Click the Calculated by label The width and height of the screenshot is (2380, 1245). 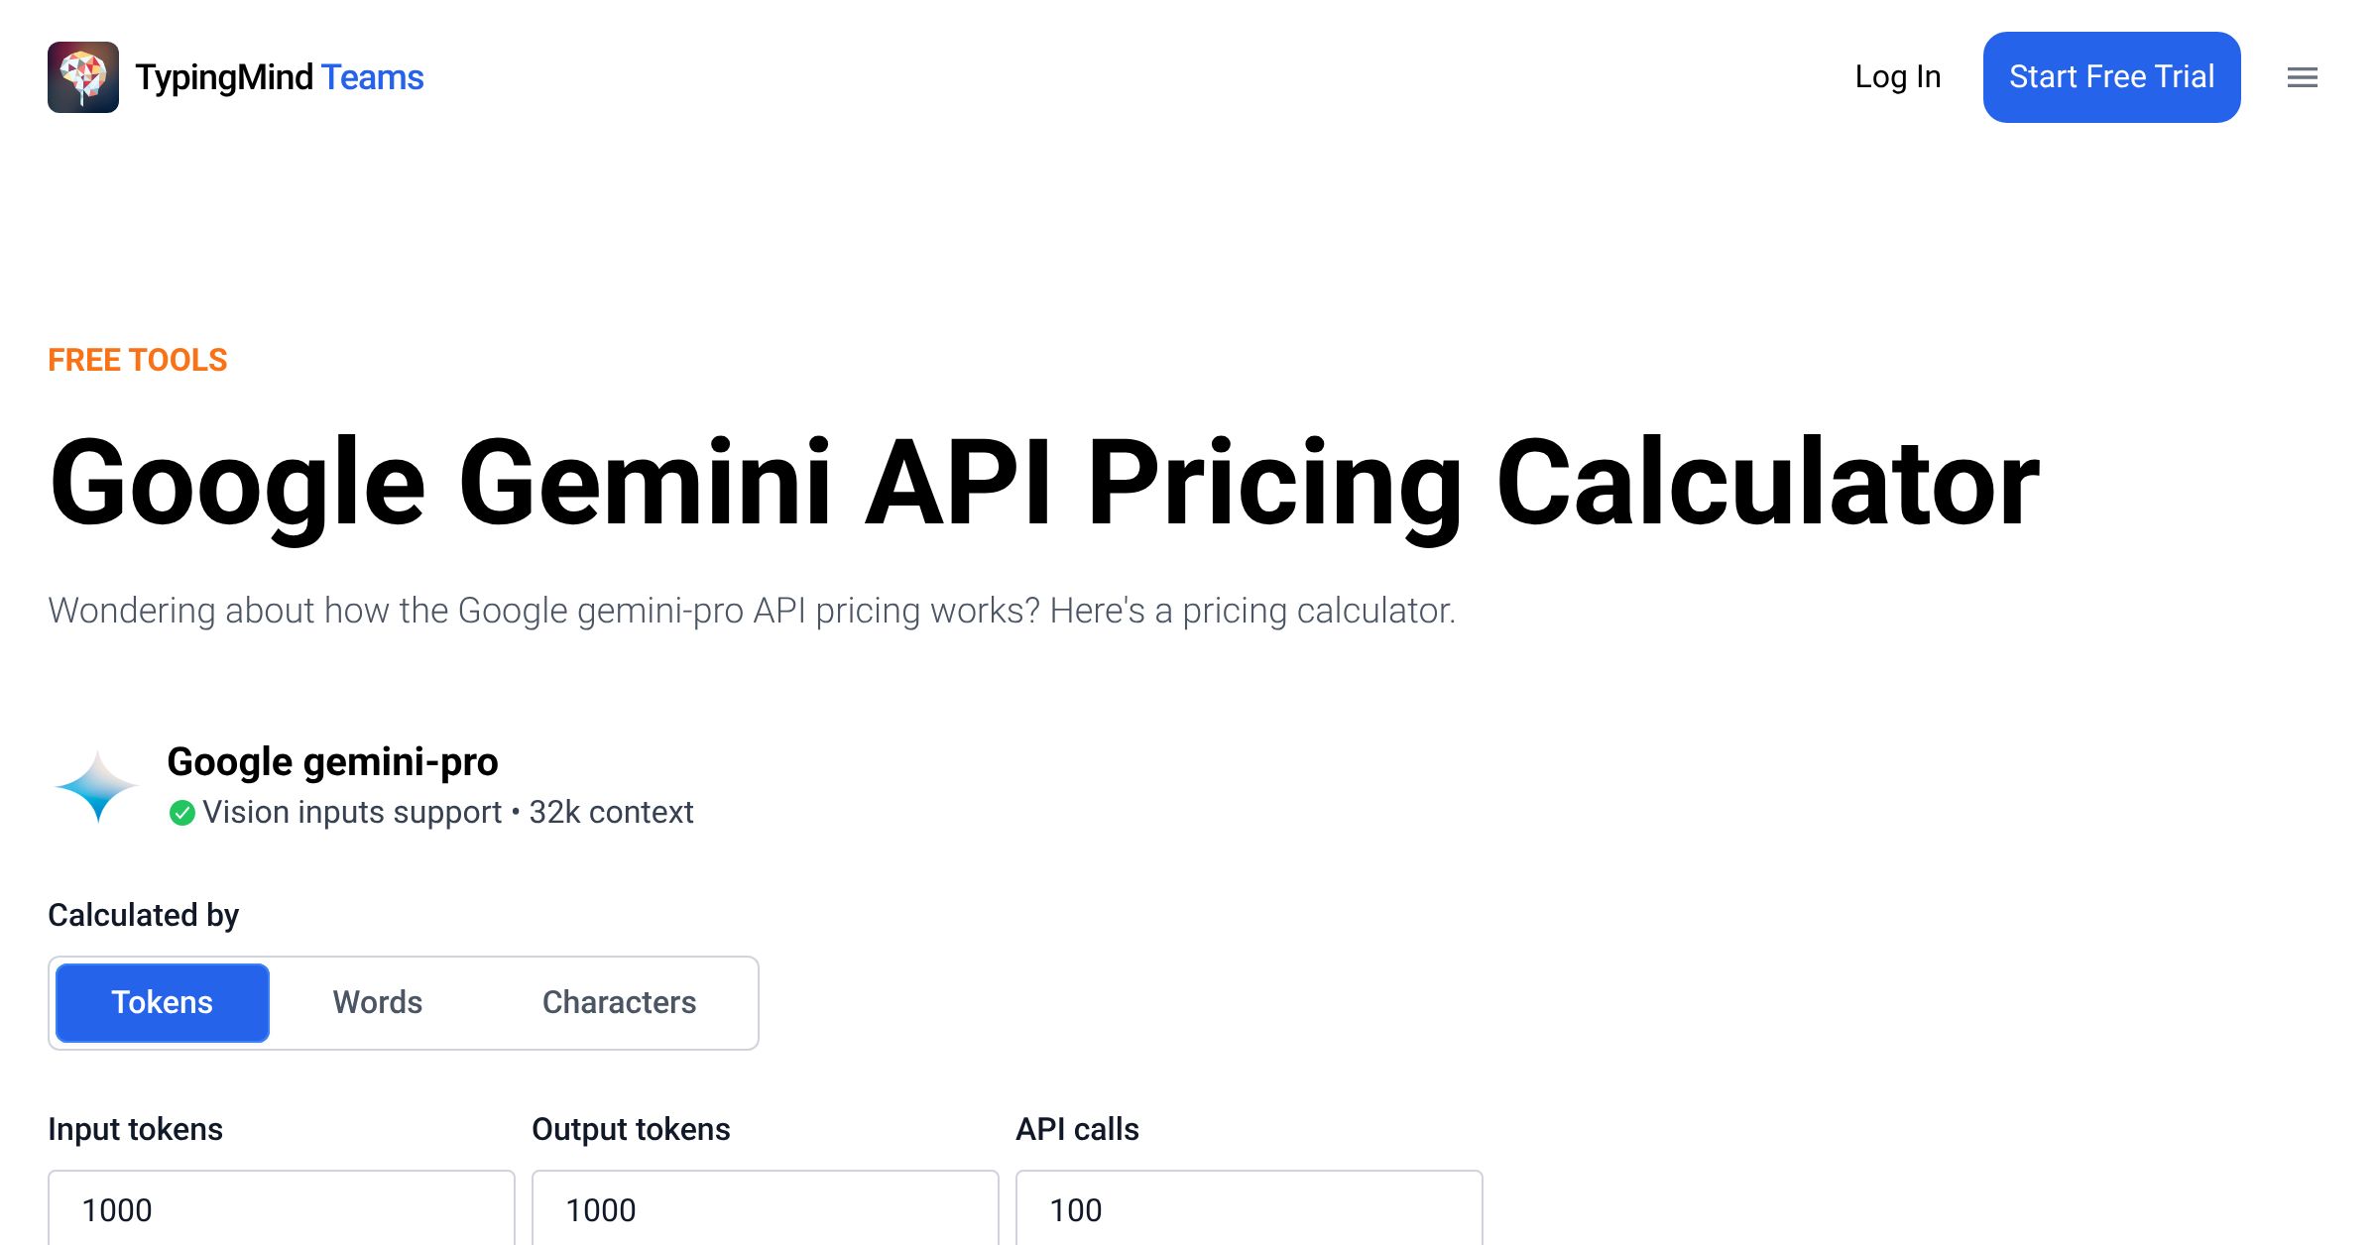tap(144, 915)
